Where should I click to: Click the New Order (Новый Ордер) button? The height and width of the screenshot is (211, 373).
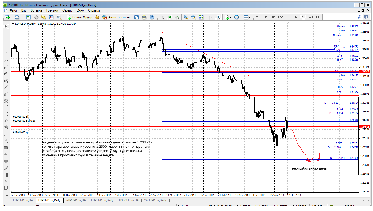[x=79, y=17]
